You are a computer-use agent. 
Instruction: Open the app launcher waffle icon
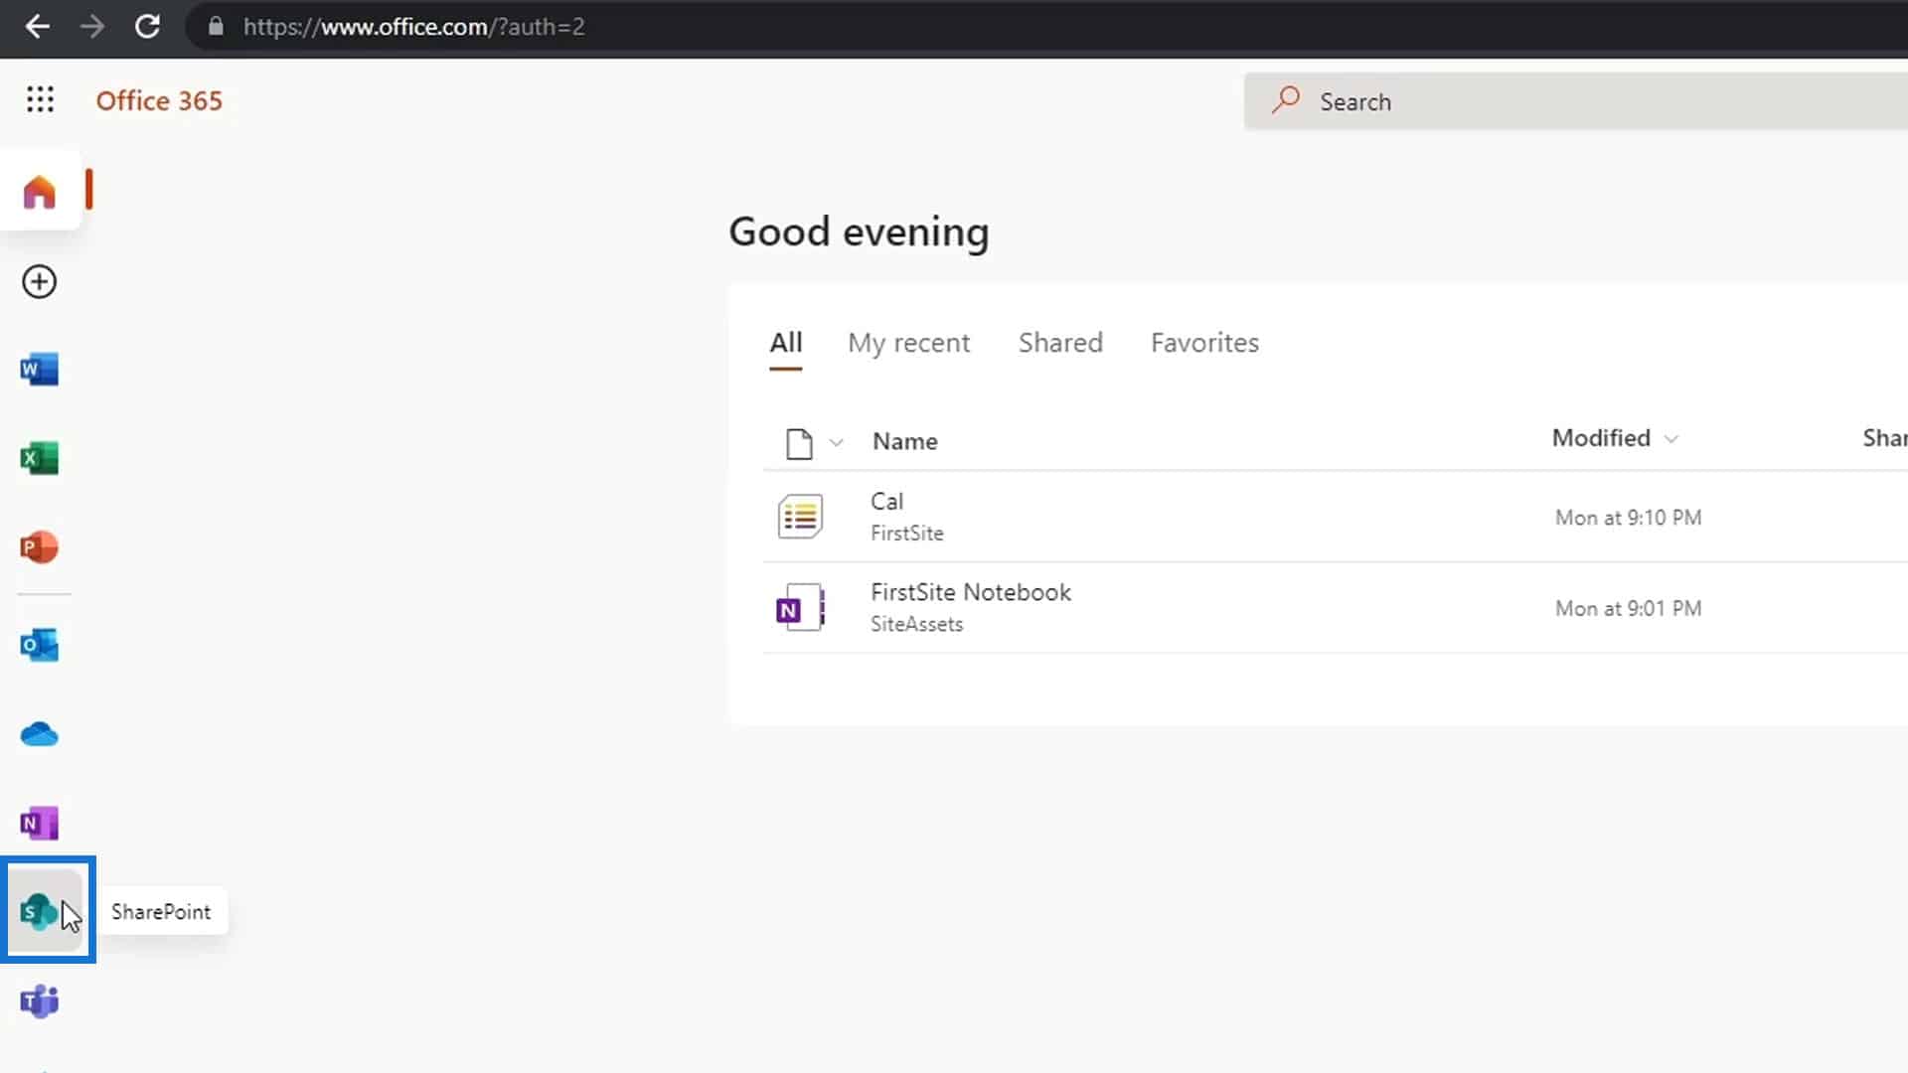click(40, 99)
